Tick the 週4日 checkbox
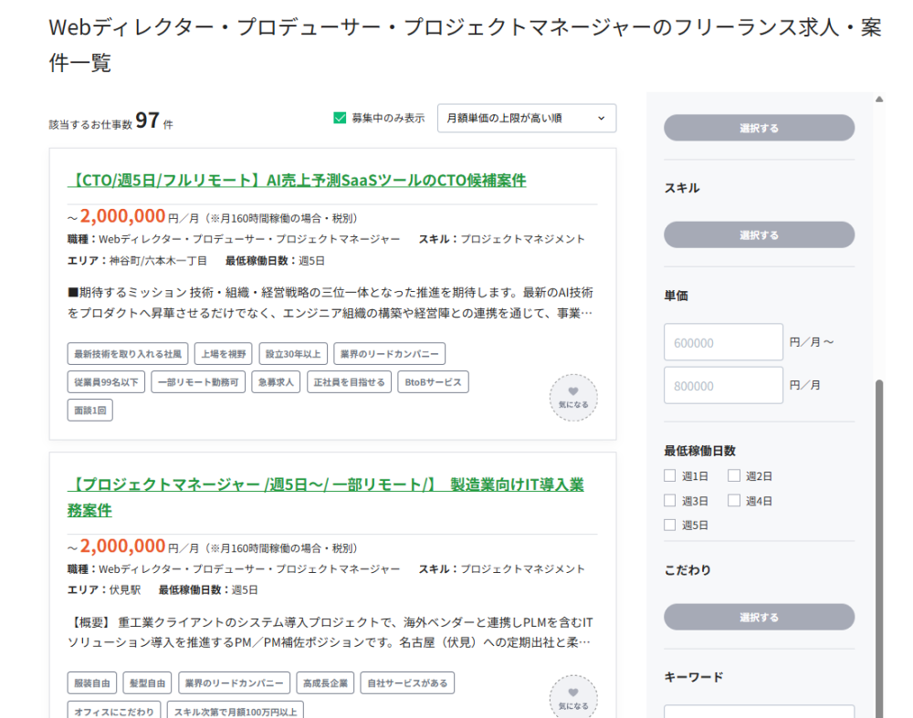The image size is (913, 718). click(734, 500)
